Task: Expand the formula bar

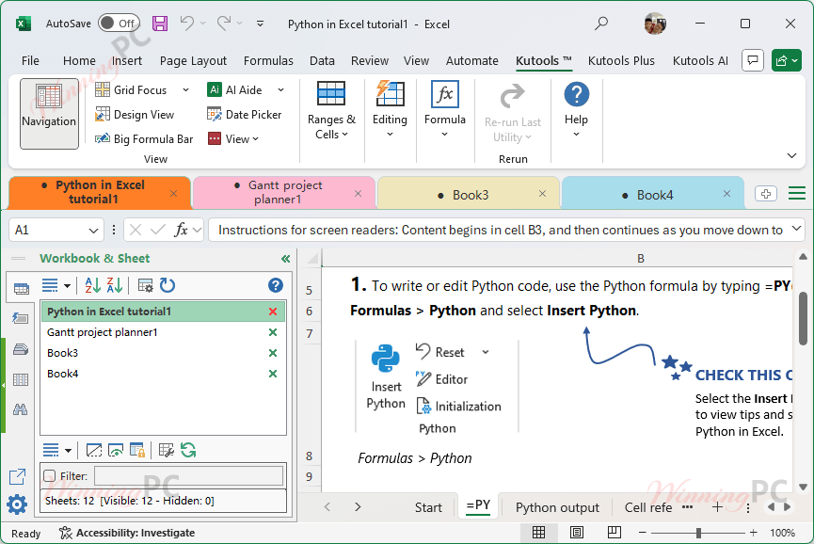Action: coord(796,229)
